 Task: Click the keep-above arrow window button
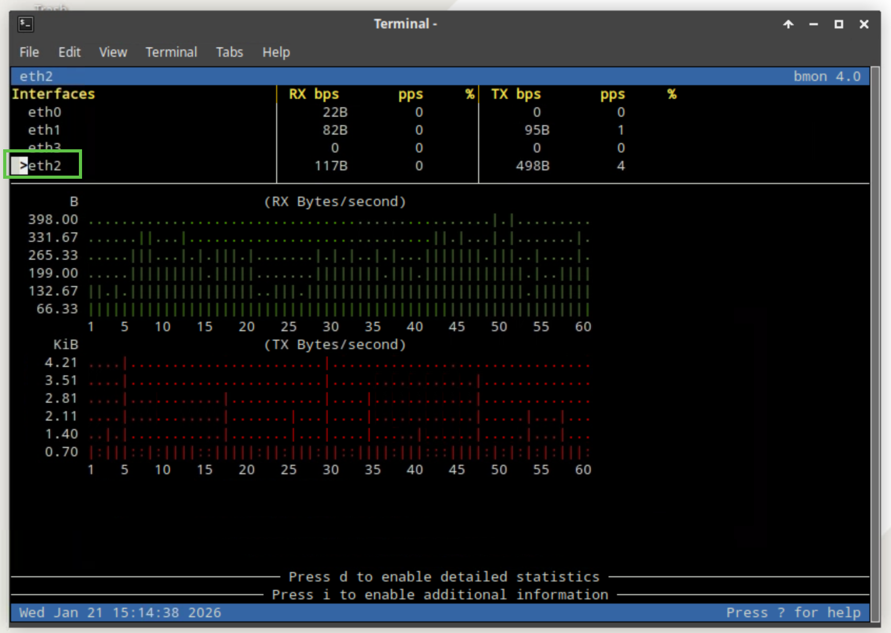coord(788,24)
